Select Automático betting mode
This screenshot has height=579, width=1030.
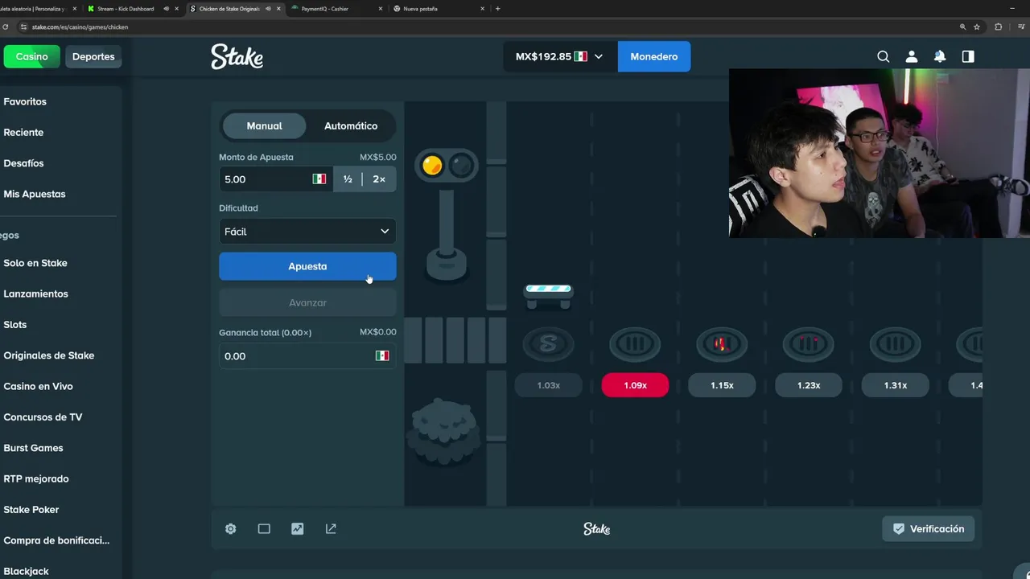pyautogui.click(x=351, y=125)
